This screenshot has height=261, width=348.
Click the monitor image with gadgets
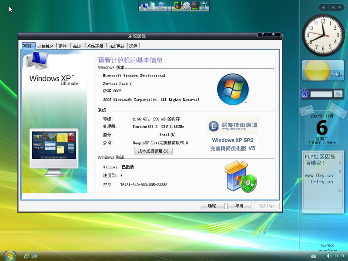click(x=54, y=152)
